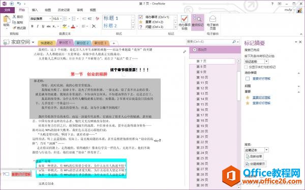Viewport: 305px width, 190px height.
Task: Collapse the 重要 group in tags summary
Action: click(x=299, y=92)
